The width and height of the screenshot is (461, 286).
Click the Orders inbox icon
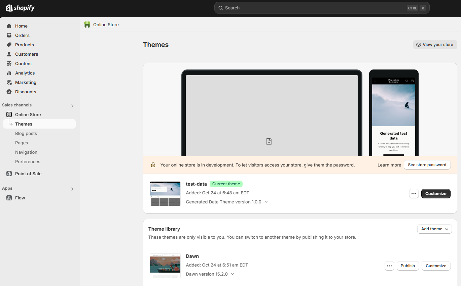9,35
